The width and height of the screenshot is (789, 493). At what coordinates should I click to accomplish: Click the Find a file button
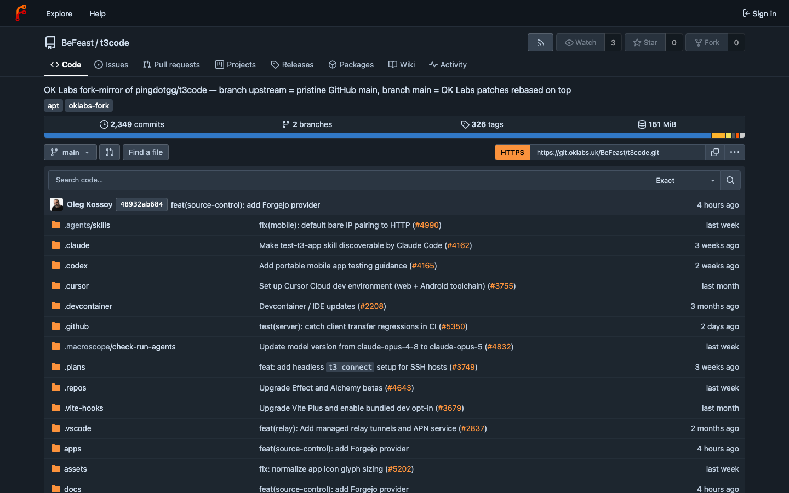[x=146, y=152]
